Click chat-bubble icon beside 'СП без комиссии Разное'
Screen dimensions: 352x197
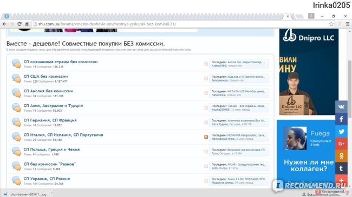(16, 166)
